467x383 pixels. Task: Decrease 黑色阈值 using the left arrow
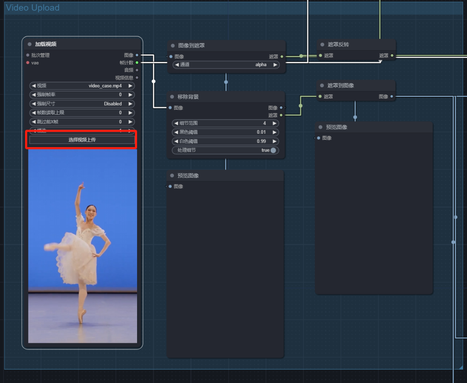(176, 132)
